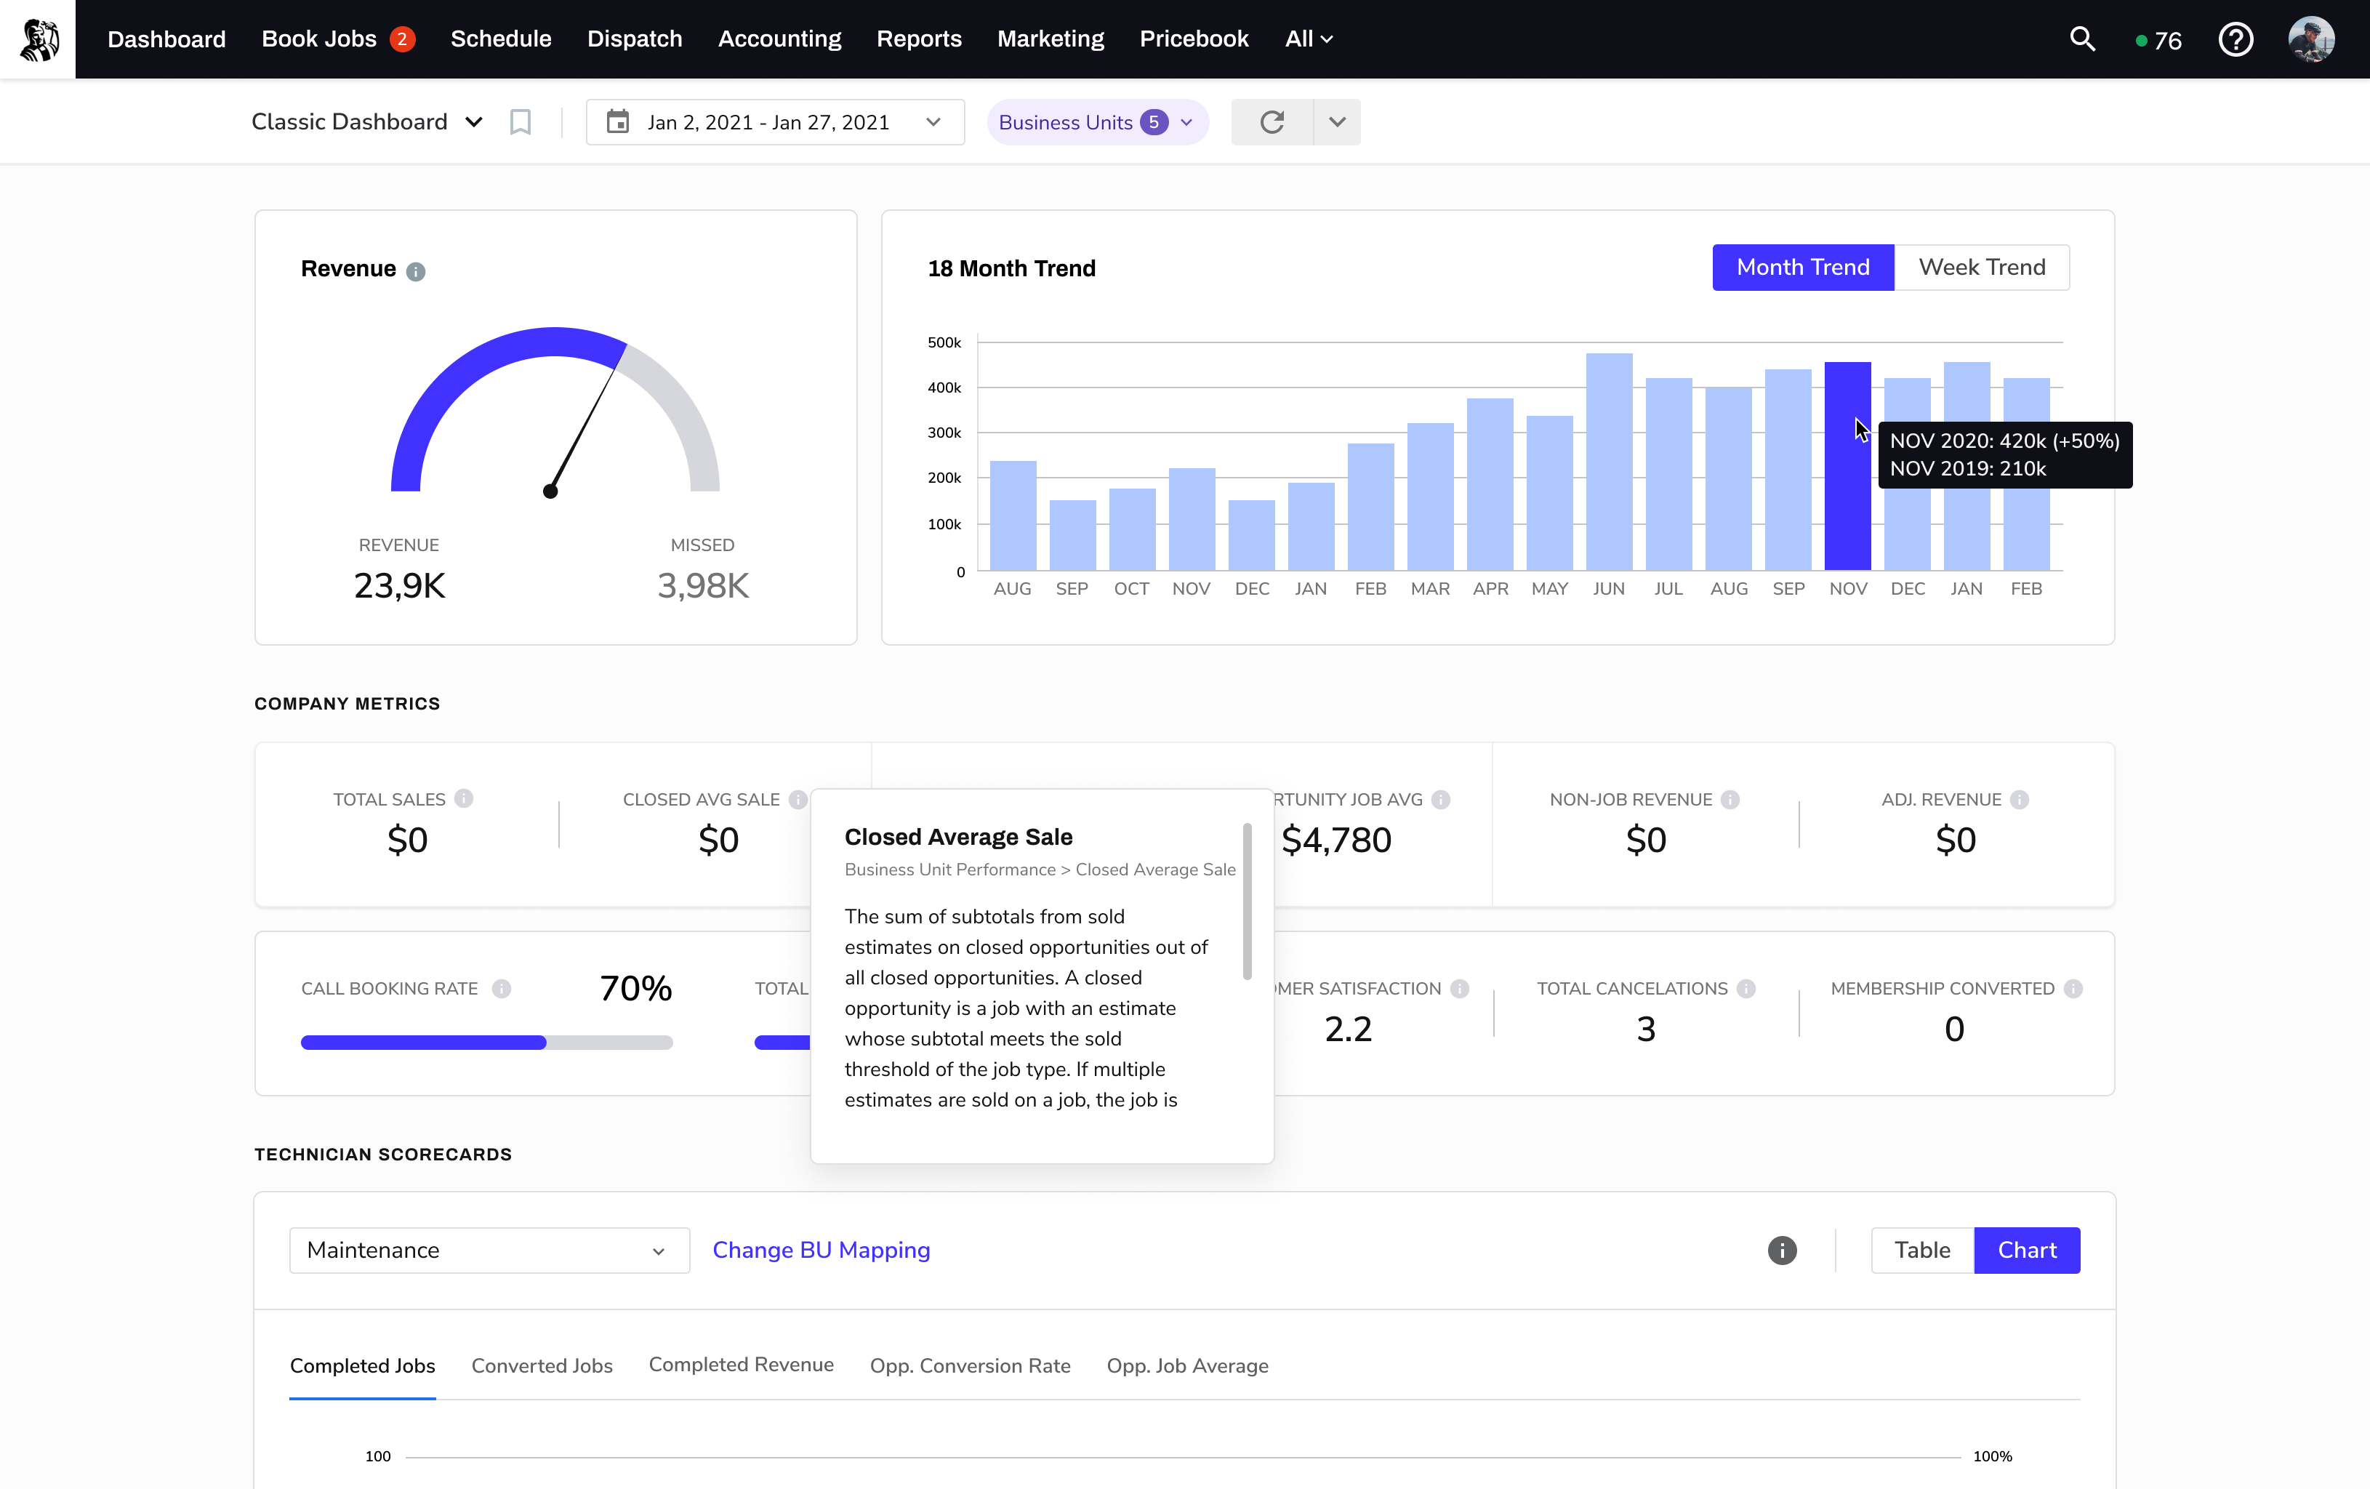Viewport: 2370px width, 1489px height.
Task: Expand the Business Units filter
Action: pos(1096,122)
